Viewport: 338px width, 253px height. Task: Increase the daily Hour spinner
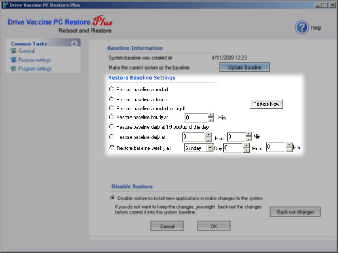[x=209, y=135]
